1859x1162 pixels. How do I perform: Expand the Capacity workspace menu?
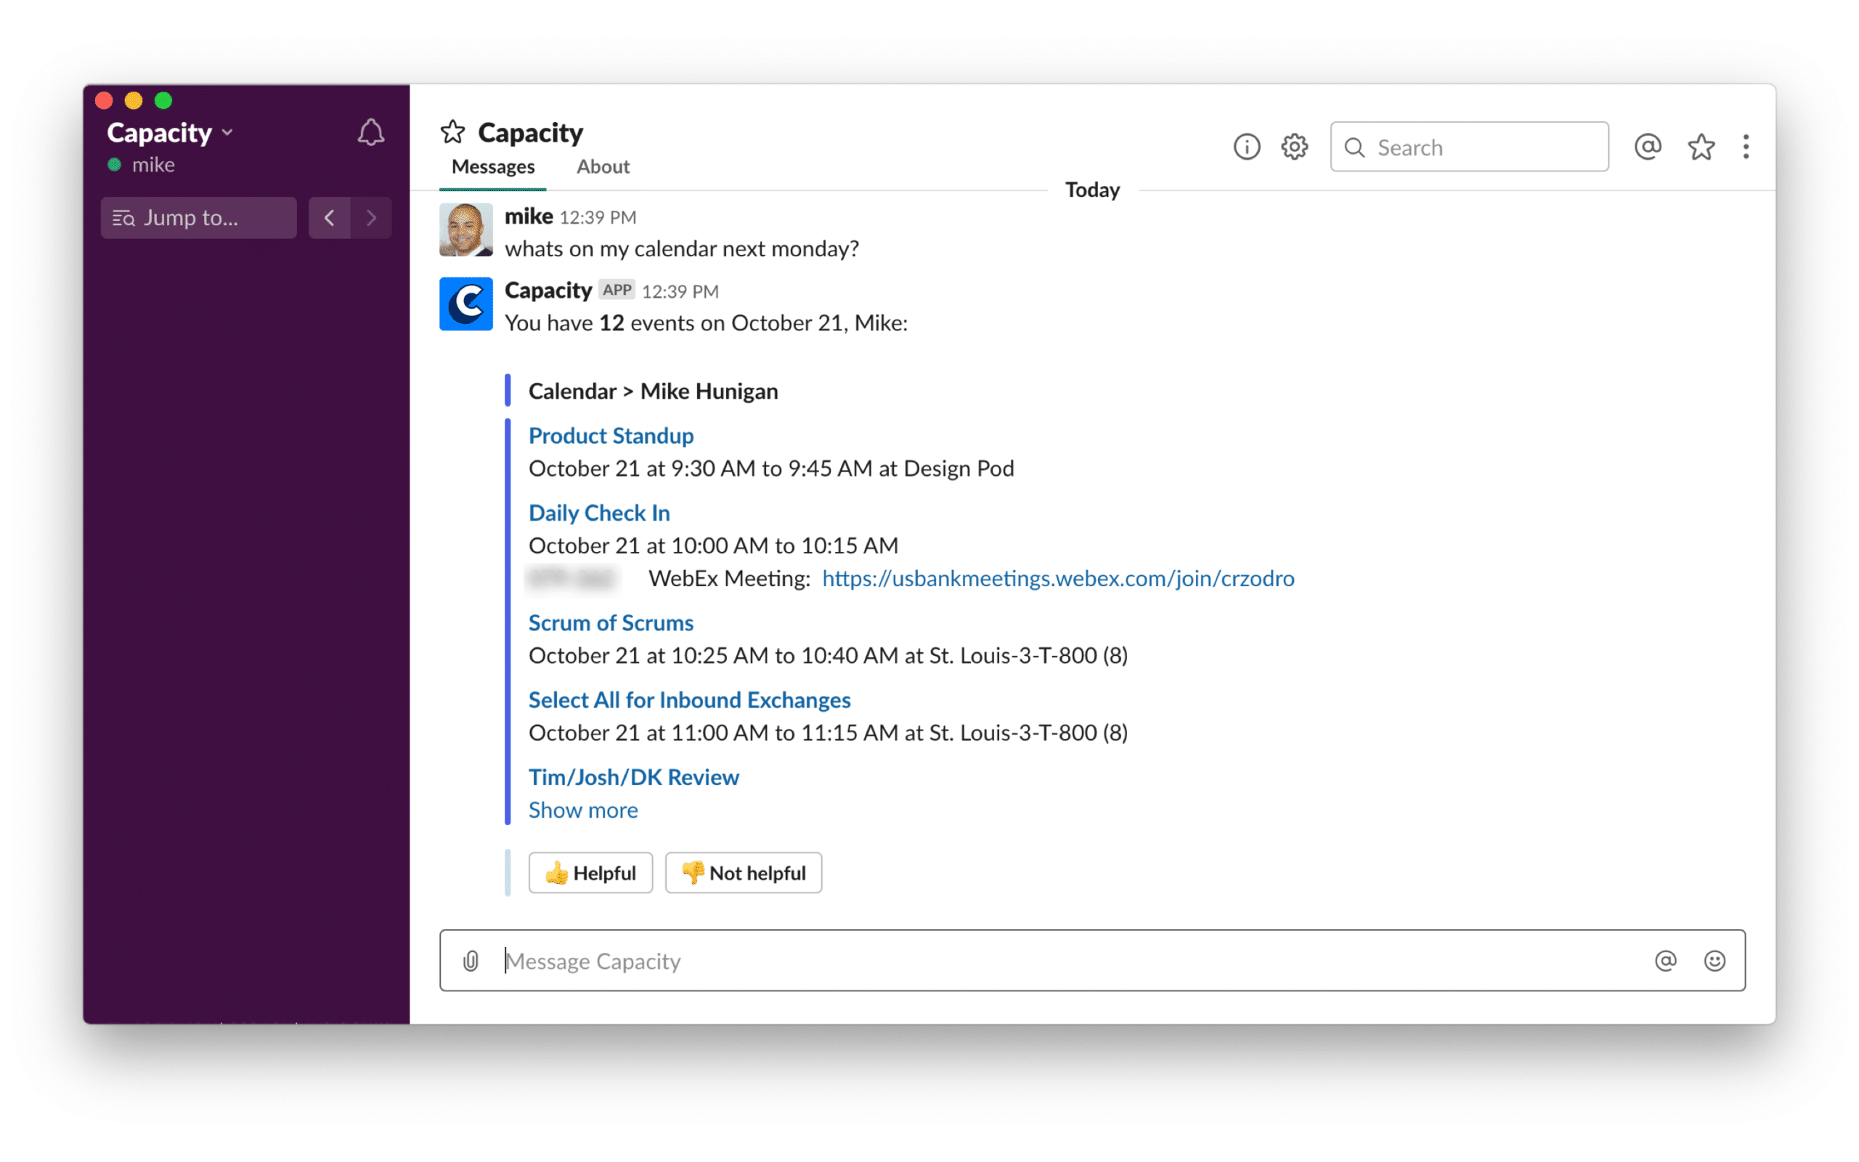point(171,132)
